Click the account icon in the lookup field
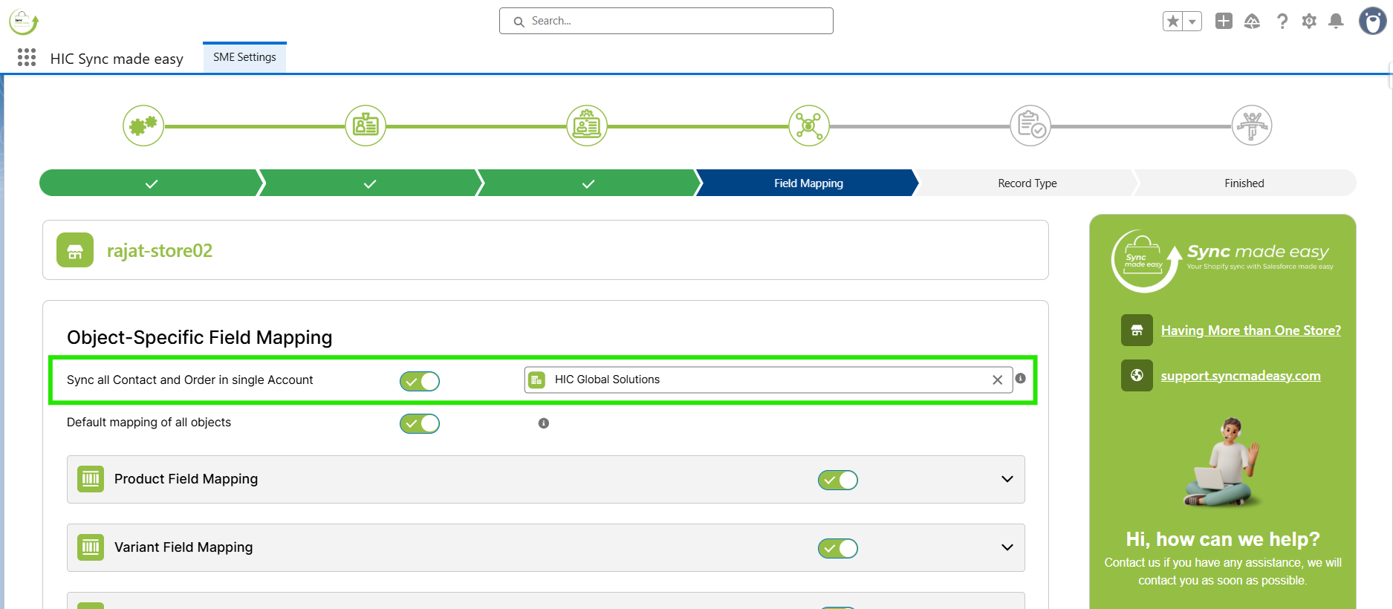 click(x=537, y=380)
